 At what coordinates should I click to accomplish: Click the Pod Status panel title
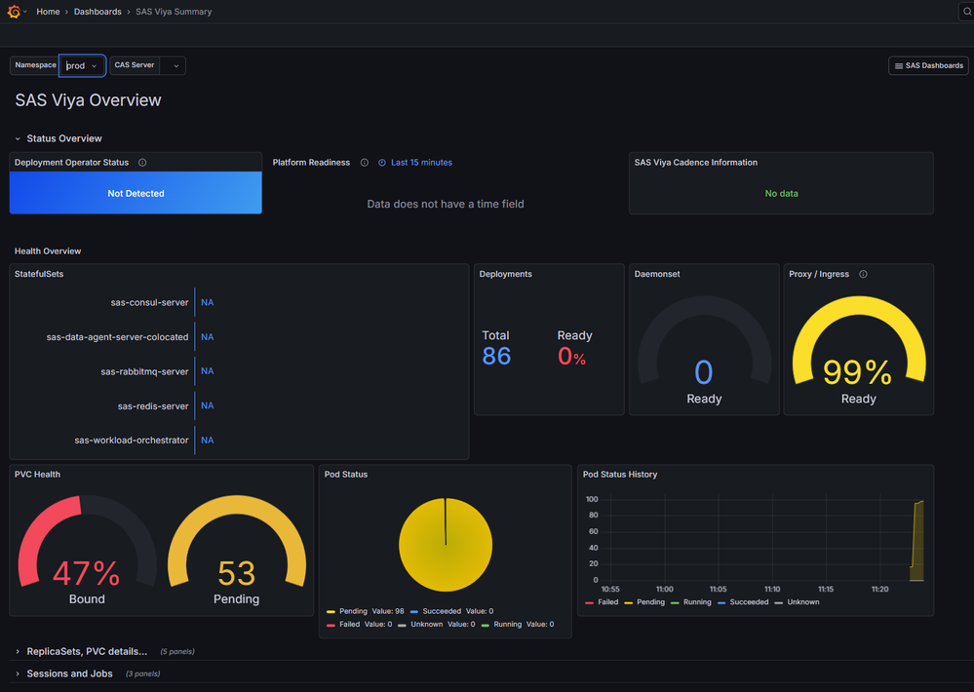346,475
